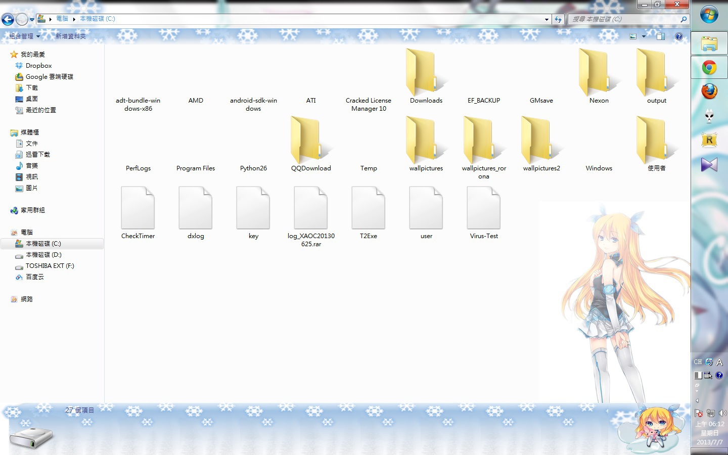Open 網路 in the navigation pane
Viewport: 728px width, 455px height.
tap(26, 299)
